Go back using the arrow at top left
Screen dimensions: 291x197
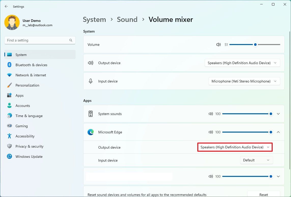[x=6, y=6]
